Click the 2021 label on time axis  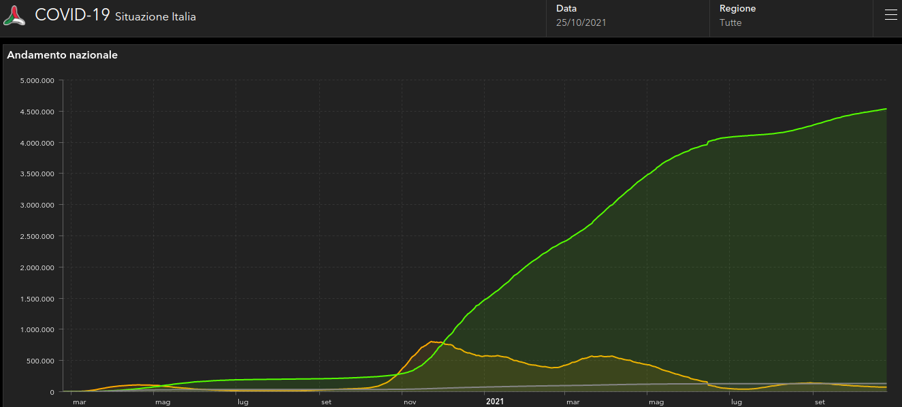click(495, 402)
